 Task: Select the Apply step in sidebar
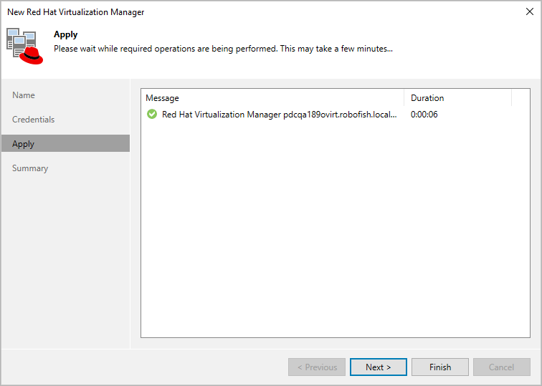coord(24,144)
